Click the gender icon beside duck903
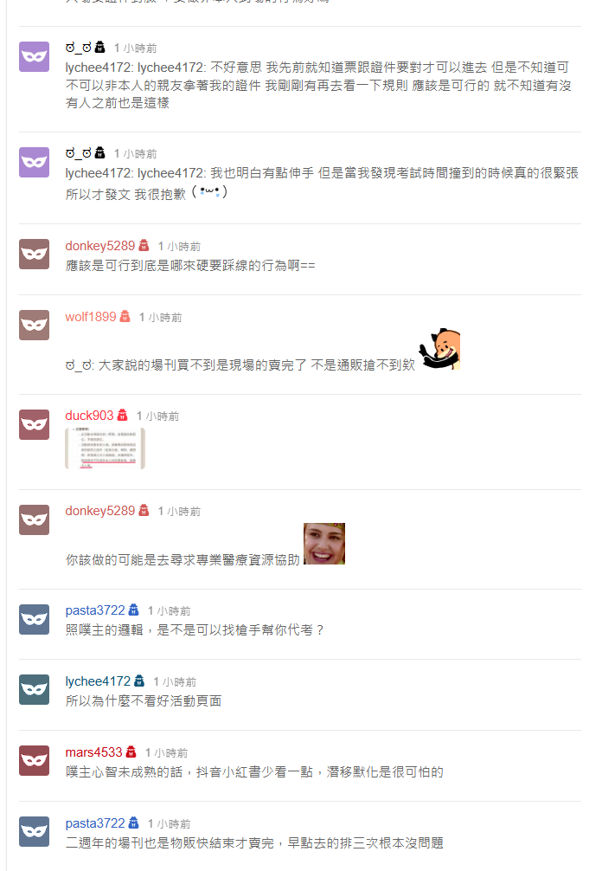Image resolution: width=602 pixels, height=871 pixels. tap(122, 415)
